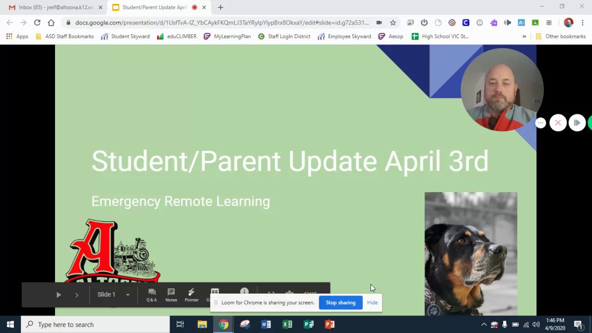Hide the Loom sharing notification
Viewport: 592px width, 333px height.
tap(372, 302)
